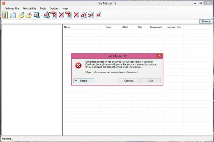
Task: Click the REN rename icon next to the clamp file icon
Action: click(54, 15)
